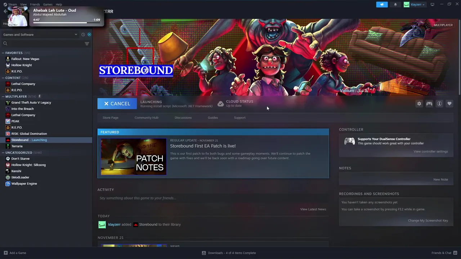Select Hollow Knight in the library
Viewport: 461px width, 259px height.
[22, 65]
